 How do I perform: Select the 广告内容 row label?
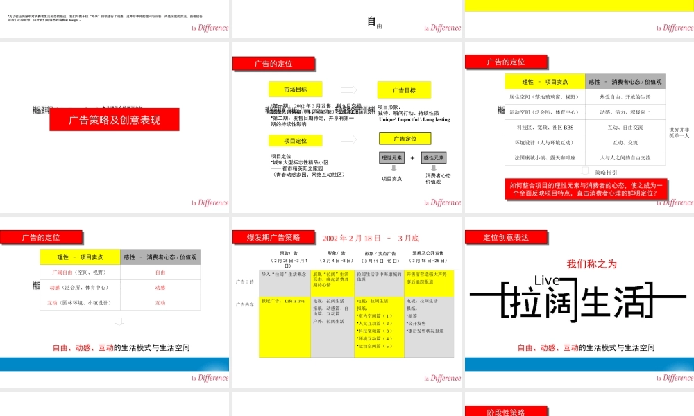(245, 304)
